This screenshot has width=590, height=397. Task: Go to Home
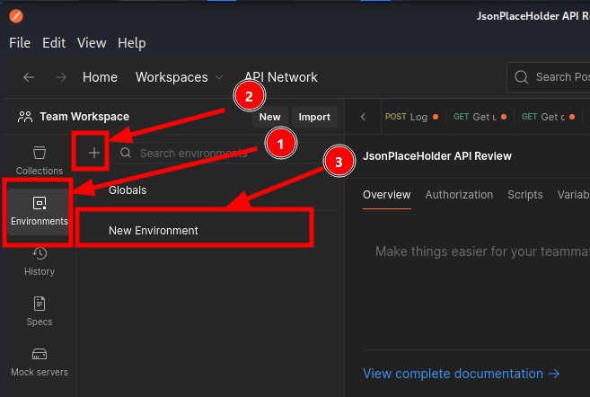(x=100, y=77)
